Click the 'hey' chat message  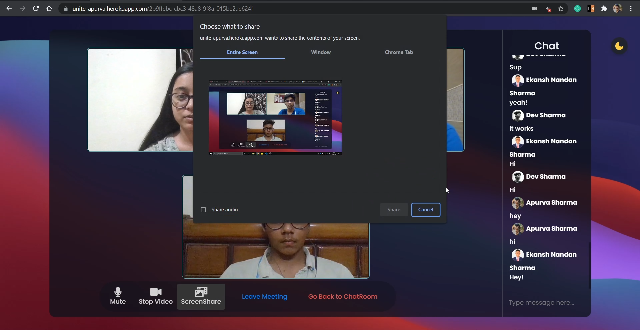pyautogui.click(x=515, y=216)
